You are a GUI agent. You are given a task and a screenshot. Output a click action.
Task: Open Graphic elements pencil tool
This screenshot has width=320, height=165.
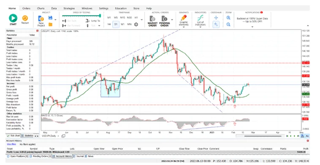click(184, 20)
